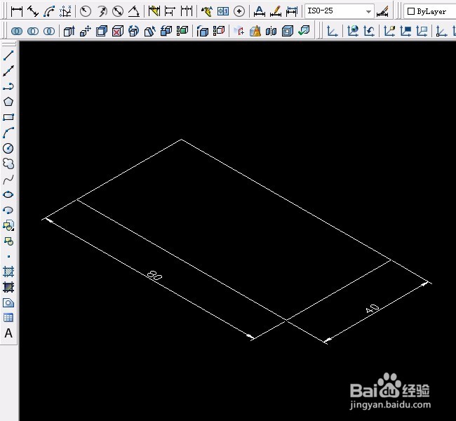Select the Jogged radius dimension tool

point(102,11)
